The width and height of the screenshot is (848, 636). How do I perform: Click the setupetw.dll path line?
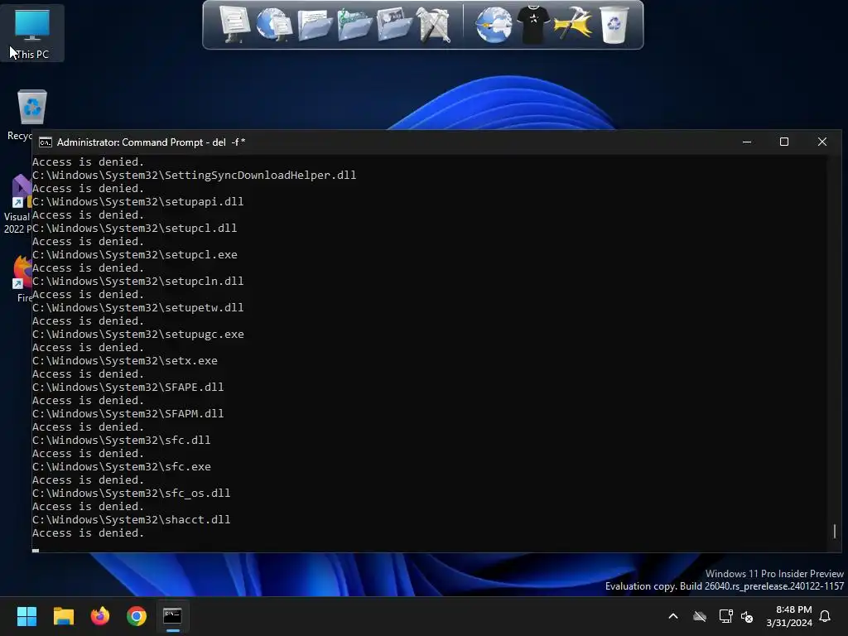click(x=138, y=308)
